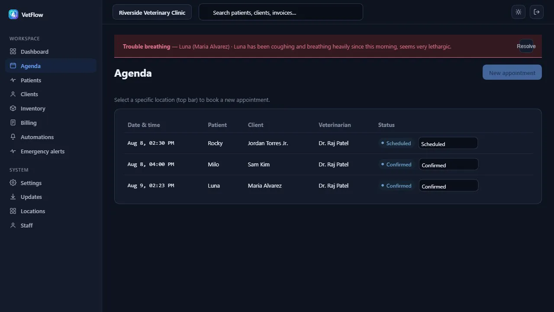Open the Locations page

51,211
